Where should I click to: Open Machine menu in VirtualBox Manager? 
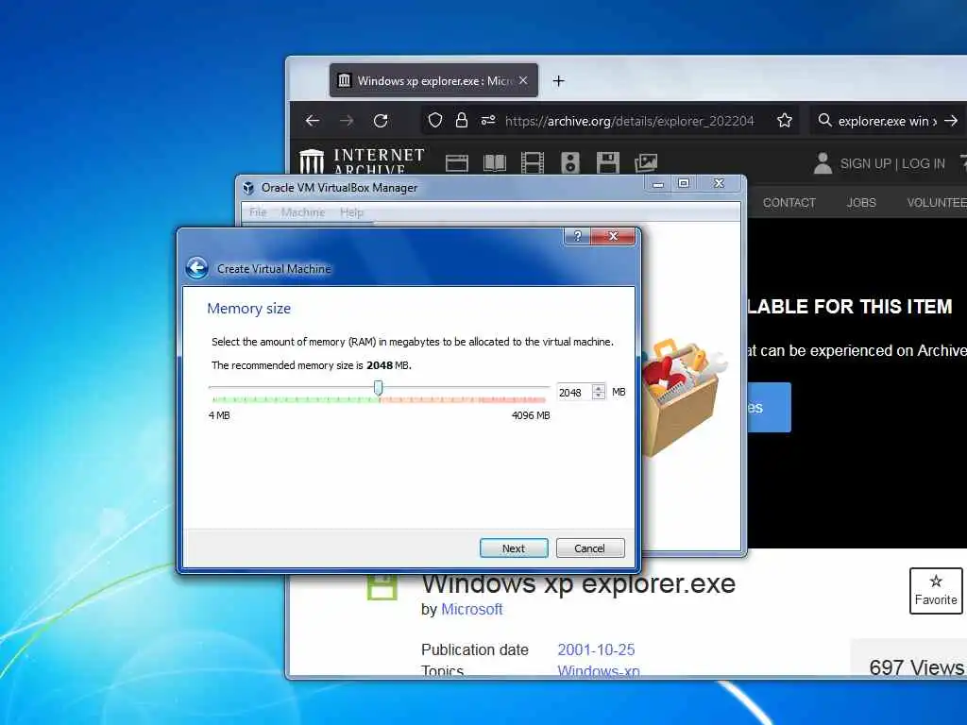point(303,212)
